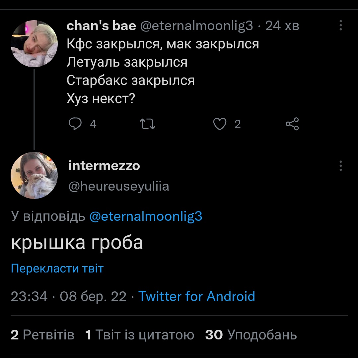Viewport: 358px width, 358px height.
Task: Click the 23:34 · 08 бер. 22 timestamp
Action: pos(69,296)
